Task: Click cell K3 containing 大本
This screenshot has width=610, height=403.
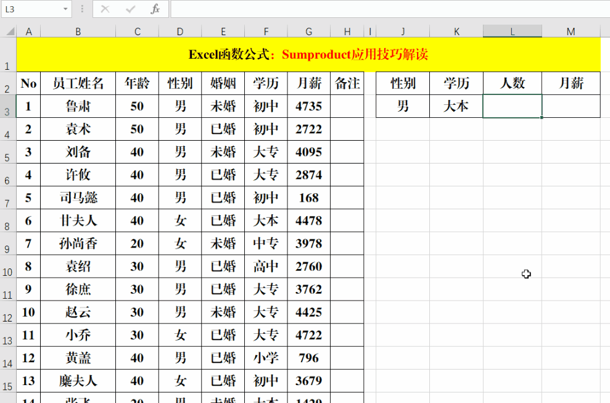Action: tap(456, 106)
